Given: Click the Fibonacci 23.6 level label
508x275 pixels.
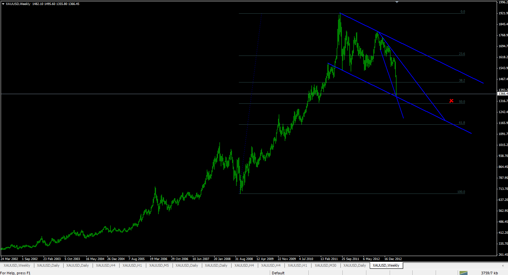Looking at the screenshot, I should pos(462,54).
